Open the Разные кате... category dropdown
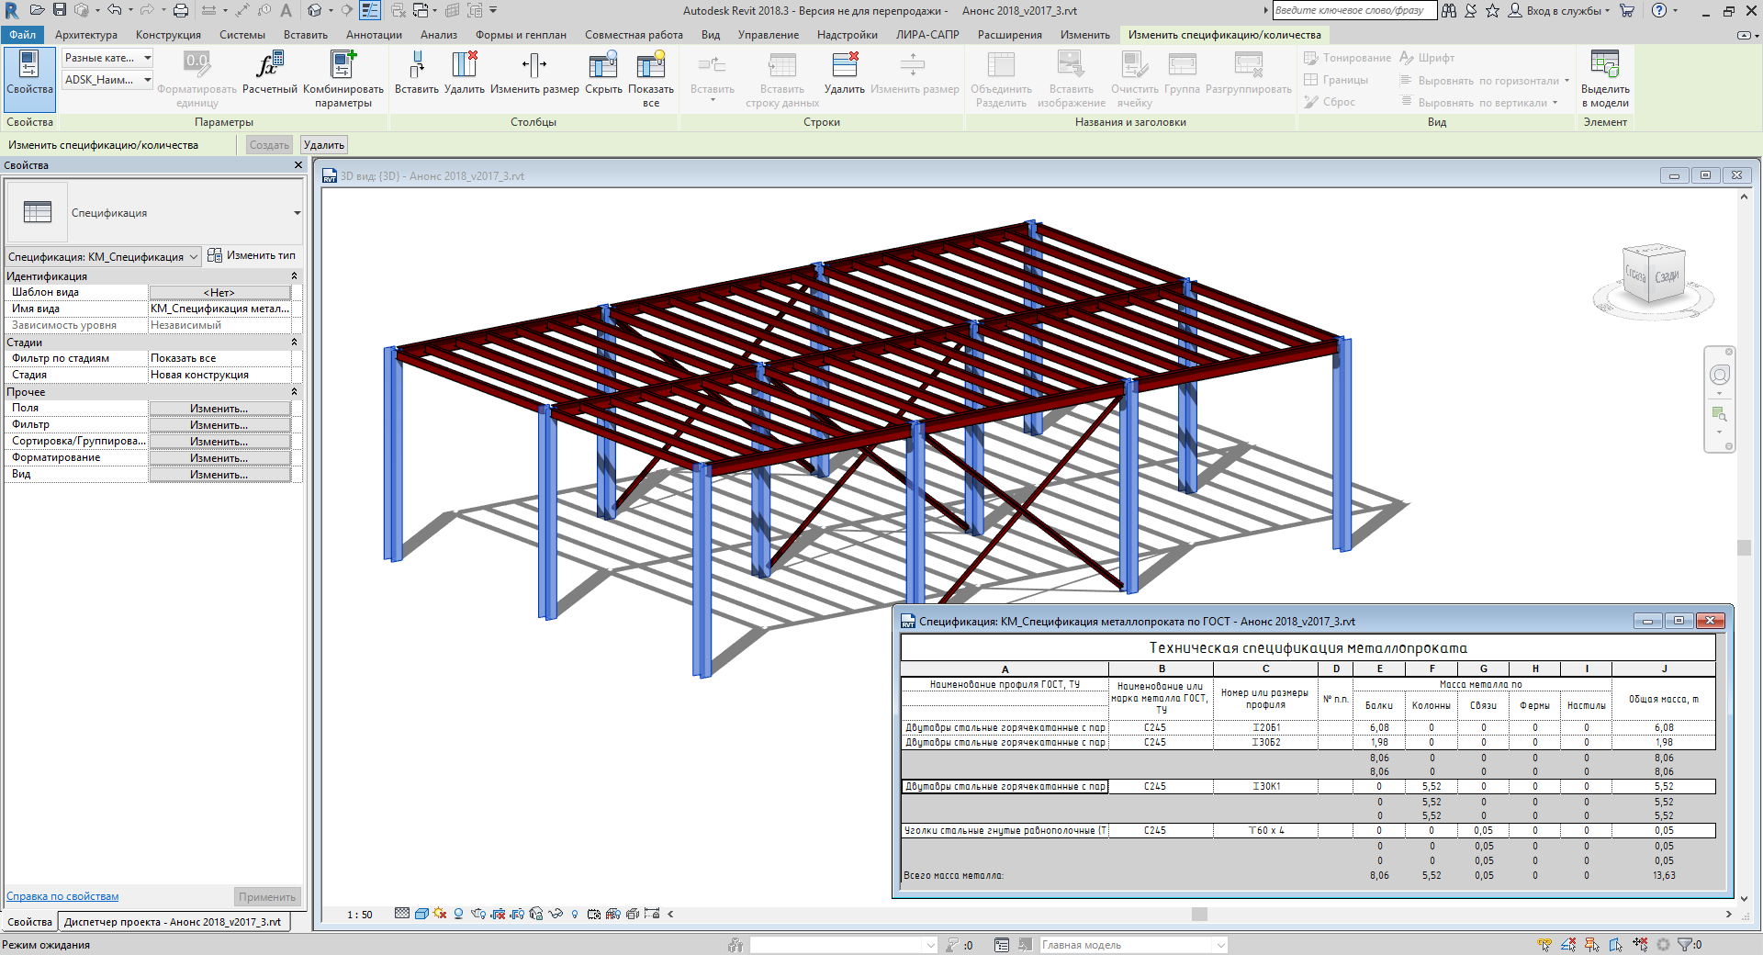The image size is (1763, 955). 147,58
